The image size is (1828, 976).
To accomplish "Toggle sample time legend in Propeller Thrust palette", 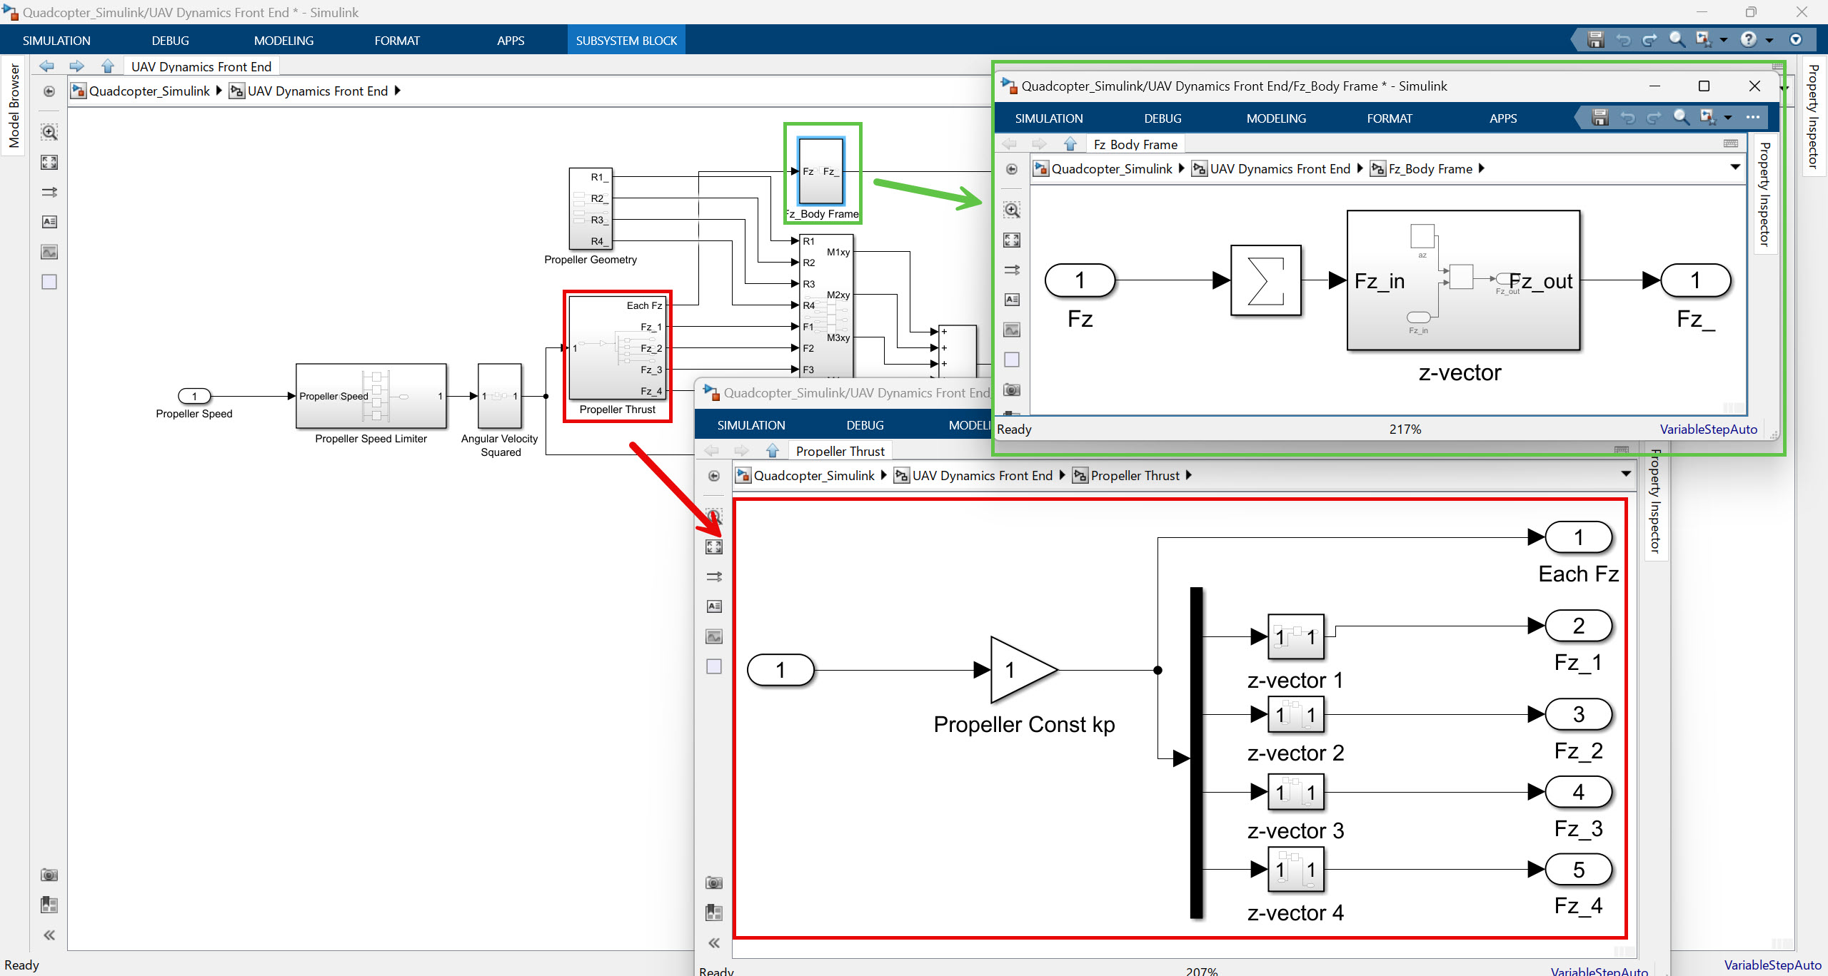I will (714, 576).
